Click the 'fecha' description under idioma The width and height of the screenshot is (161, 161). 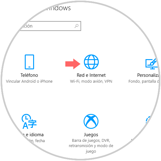point(40,141)
